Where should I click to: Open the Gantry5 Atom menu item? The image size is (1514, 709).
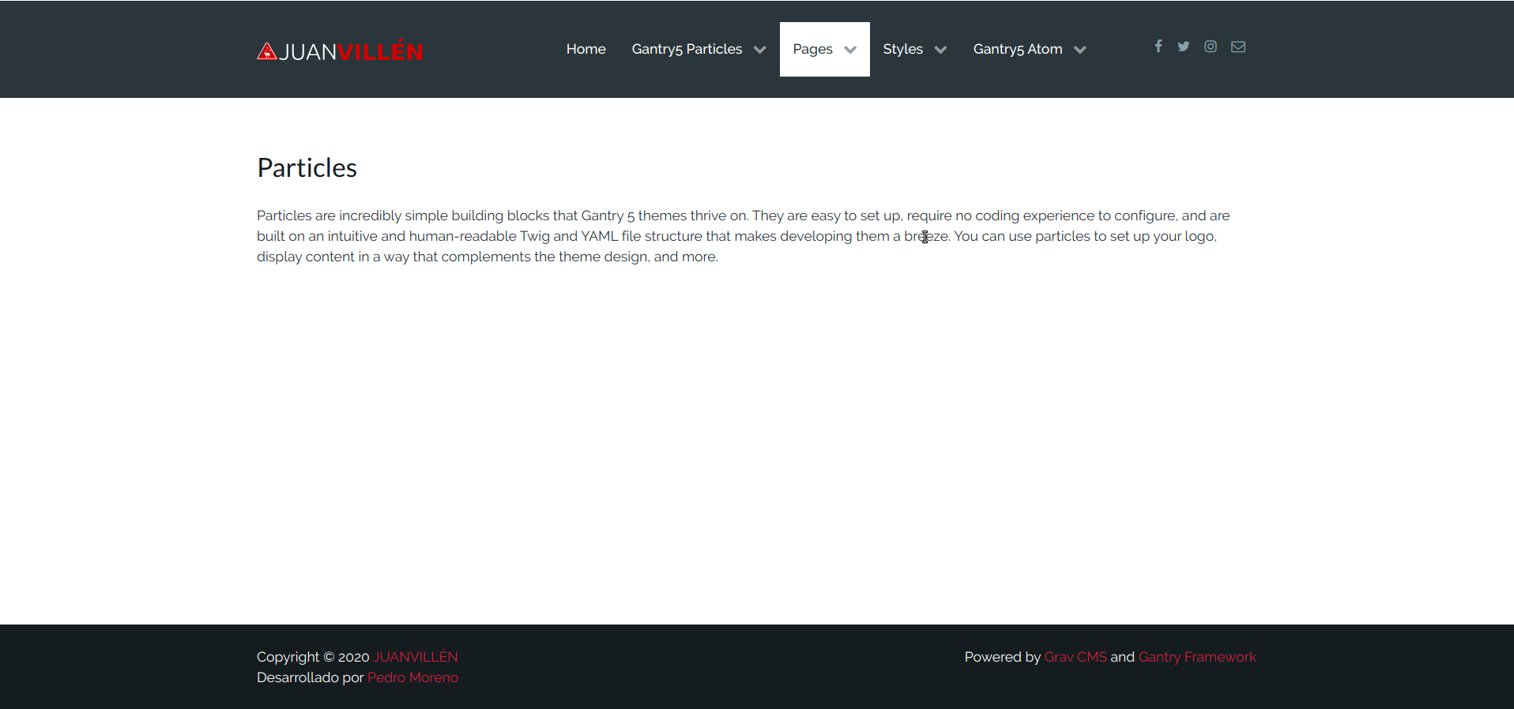point(1018,49)
